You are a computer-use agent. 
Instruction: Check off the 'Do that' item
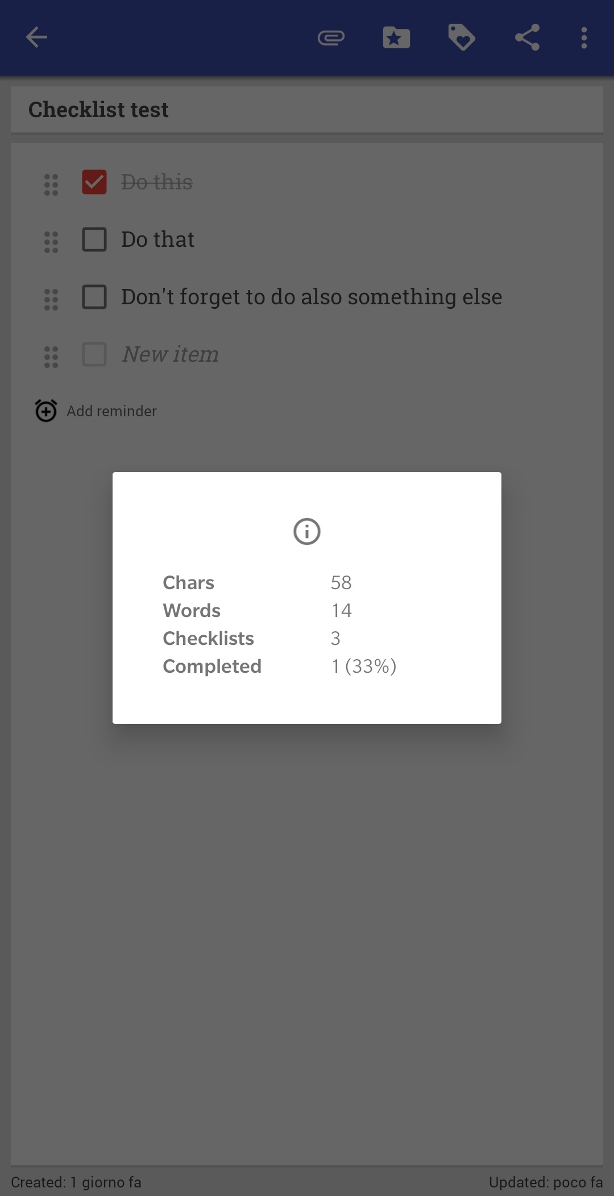[x=94, y=239]
